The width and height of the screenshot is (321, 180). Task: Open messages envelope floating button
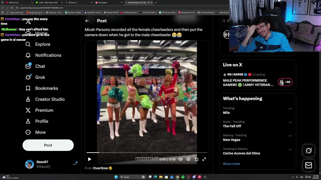308,165
